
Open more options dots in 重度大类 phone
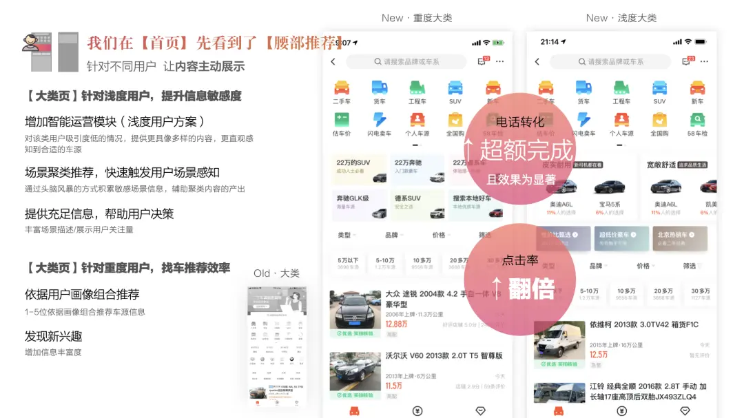(500, 62)
